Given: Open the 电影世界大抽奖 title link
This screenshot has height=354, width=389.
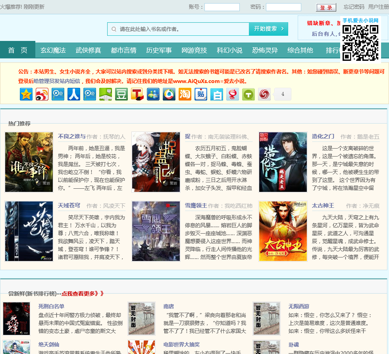Looking at the screenshot, I should click(x=182, y=344).
